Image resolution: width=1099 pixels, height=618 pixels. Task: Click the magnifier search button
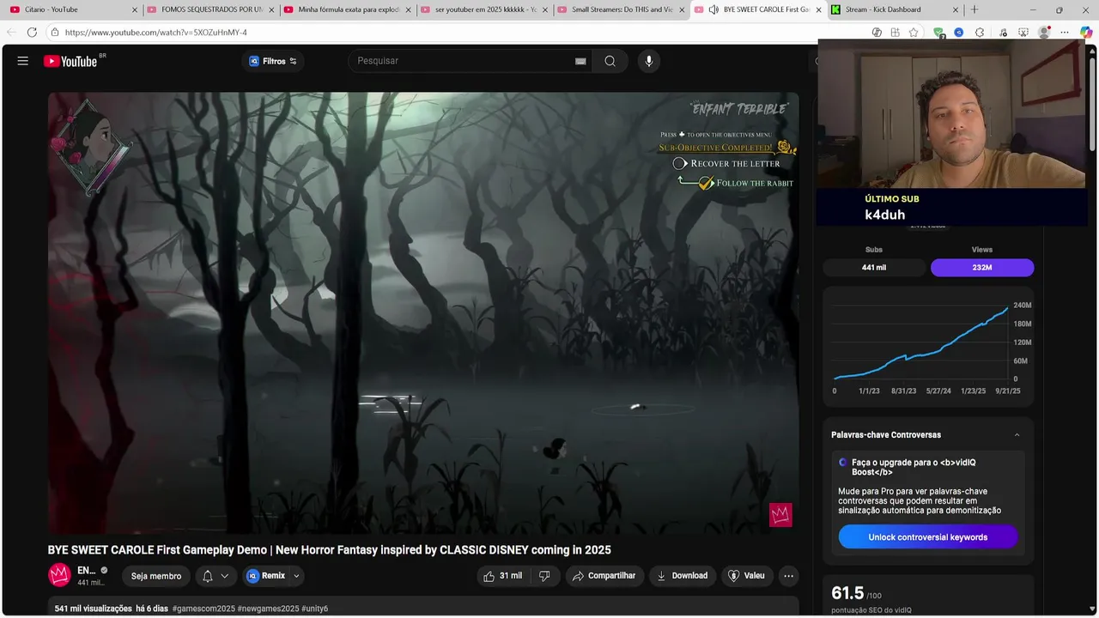pyautogui.click(x=610, y=61)
